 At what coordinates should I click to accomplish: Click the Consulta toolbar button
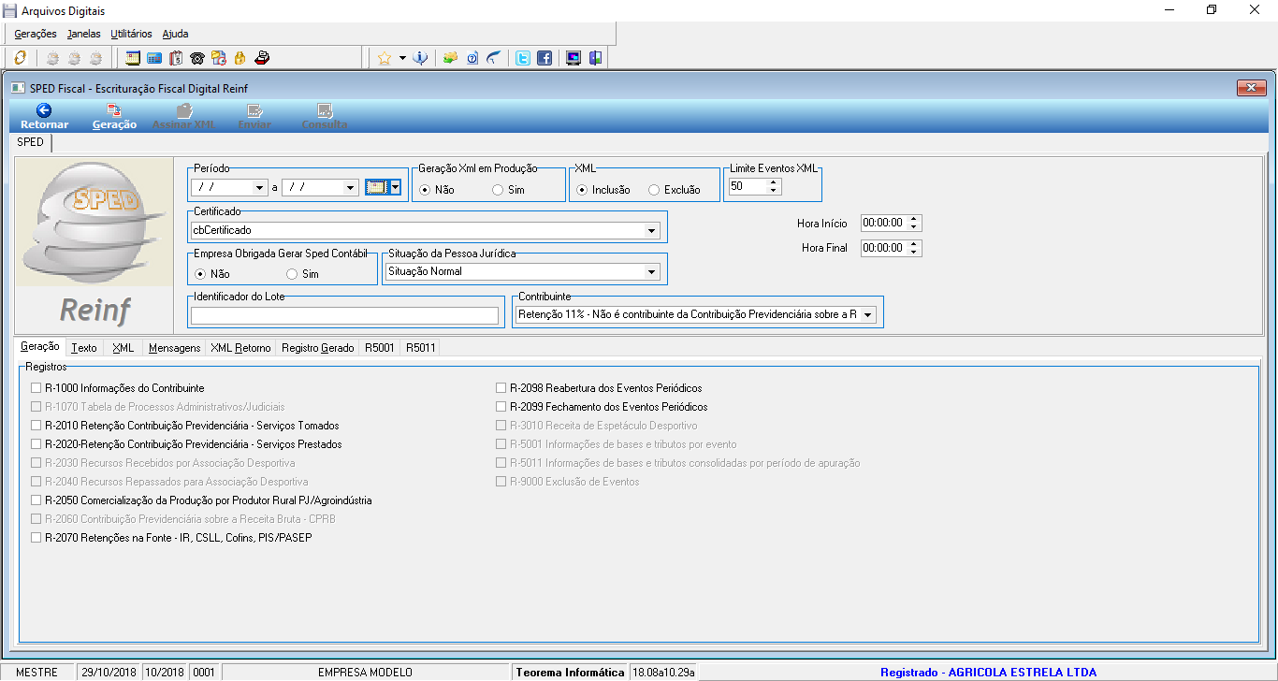pos(325,117)
